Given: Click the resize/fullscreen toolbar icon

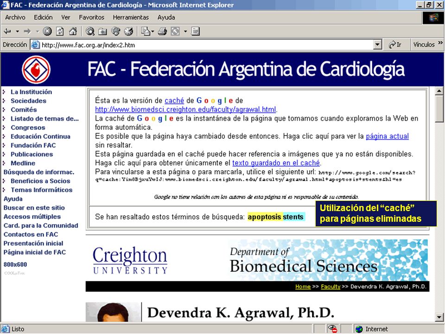Looking at the screenshot, I should point(175,31).
